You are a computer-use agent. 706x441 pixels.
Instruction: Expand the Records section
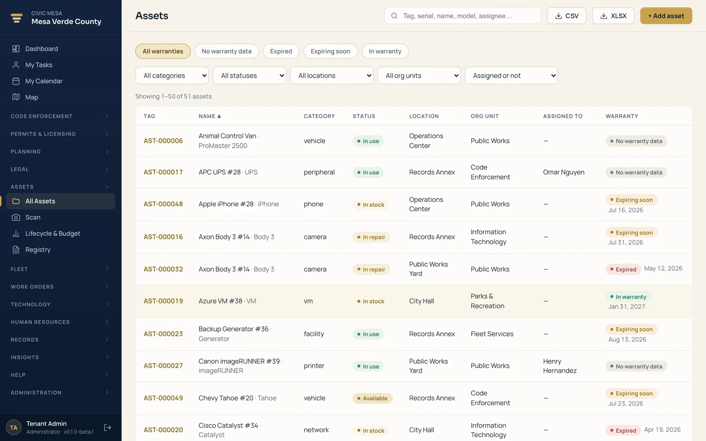(x=60, y=340)
